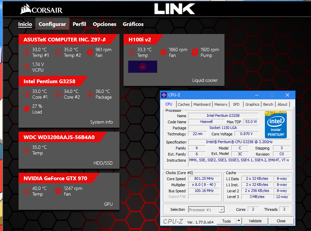Viewport: 311px width, 231px height.
Task: Open the Memory tab in CPU-Z
Action: pos(221,104)
